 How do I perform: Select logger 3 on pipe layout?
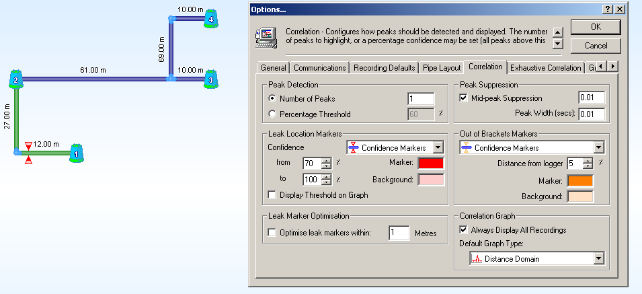[x=211, y=79]
